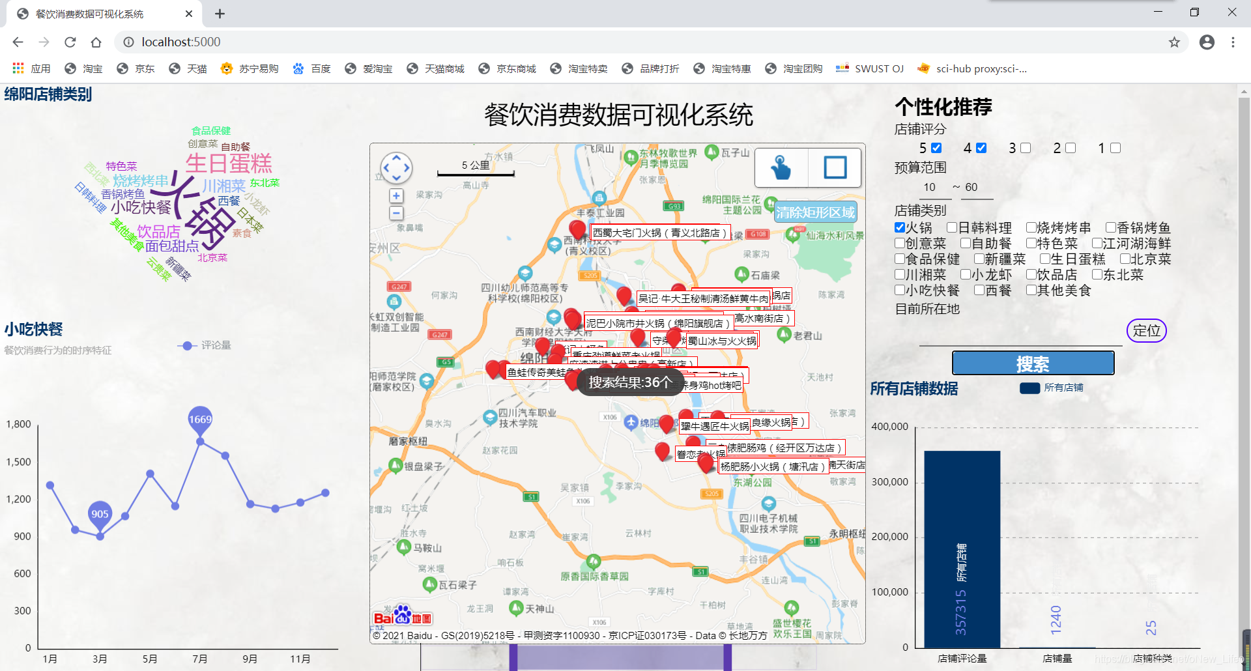Toggle the 所有店铺 legend swatch
1251x671 pixels.
pos(1030,388)
